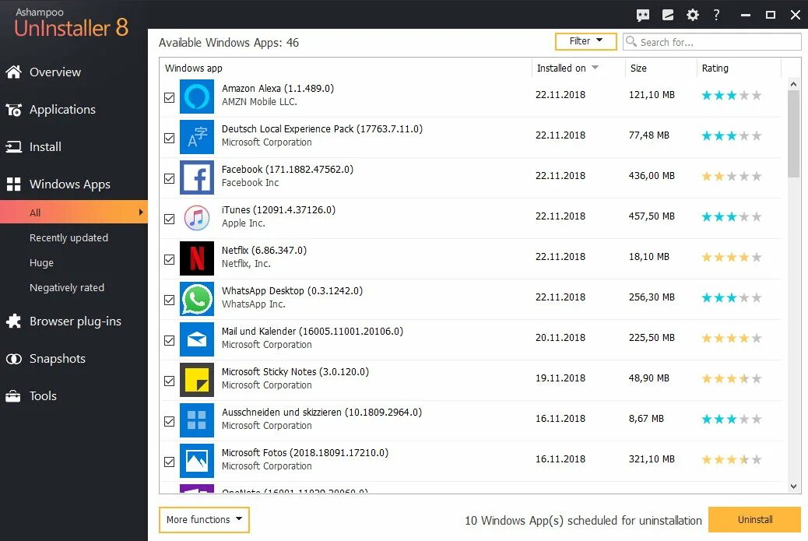This screenshot has width=808, height=541.
Task: Uncheck the Microsoft Sticky Notes checkbox
Action: click(x=169, y=381)
